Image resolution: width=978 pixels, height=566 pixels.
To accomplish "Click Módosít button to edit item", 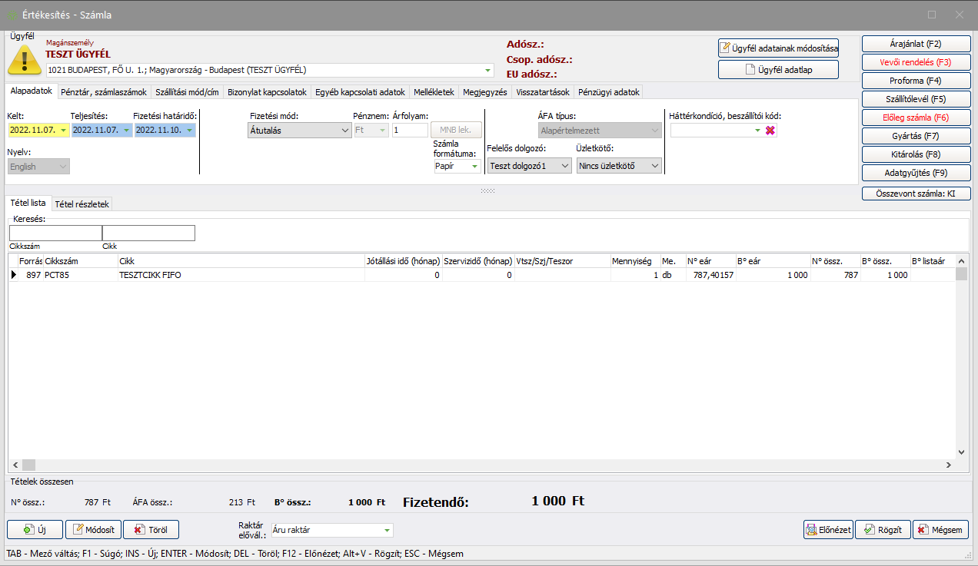I will click(x=94, y=529).
